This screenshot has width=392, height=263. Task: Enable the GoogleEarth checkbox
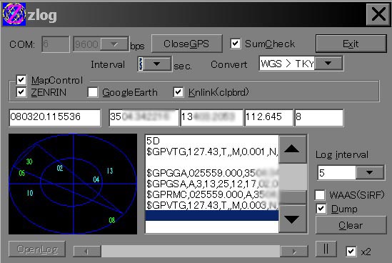pos(93,92)
